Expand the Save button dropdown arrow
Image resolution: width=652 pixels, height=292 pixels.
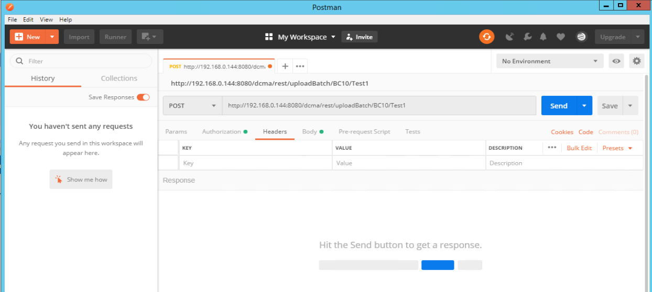[631, 106]
